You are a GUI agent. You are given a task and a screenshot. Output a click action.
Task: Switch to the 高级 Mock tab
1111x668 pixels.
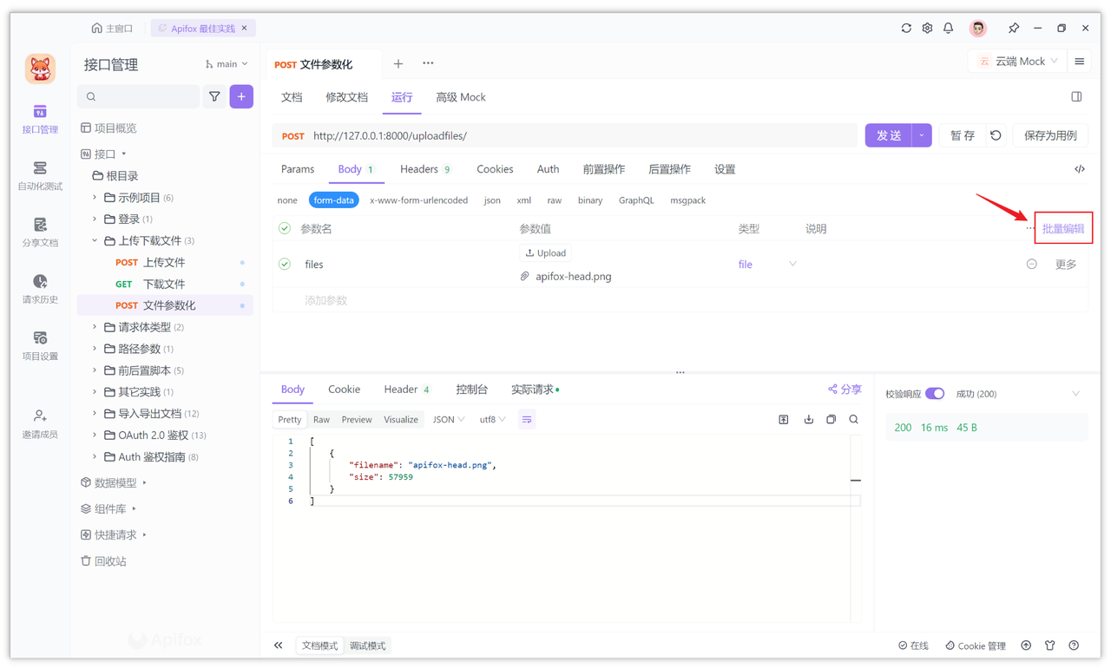point(461,97)
